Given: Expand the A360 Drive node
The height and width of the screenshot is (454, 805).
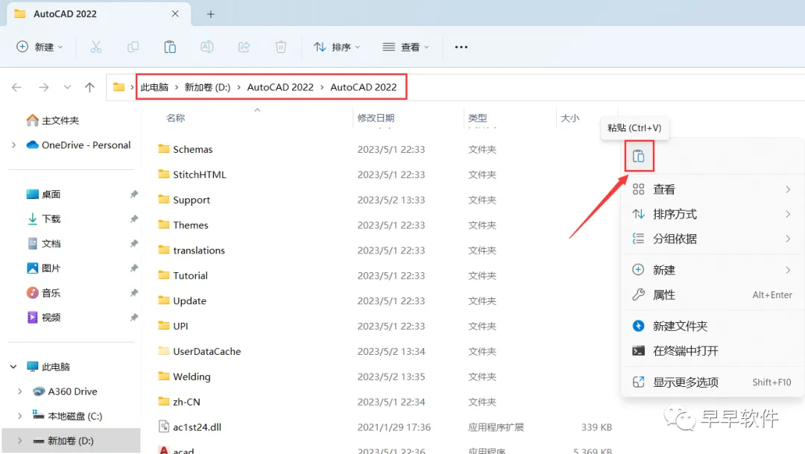Looking at the screenshot, I should pyautogui.click(x=19, y=391).
